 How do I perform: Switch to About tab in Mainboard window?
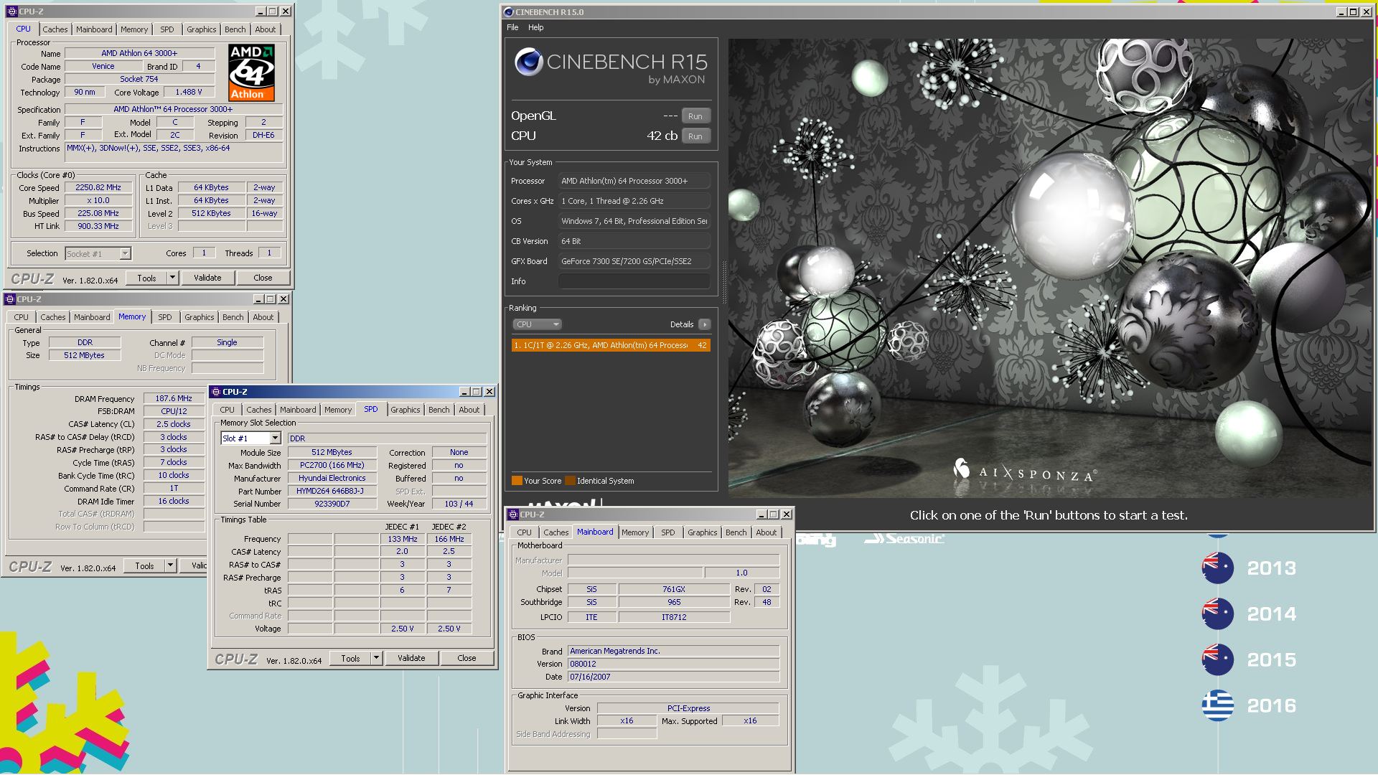(766, 532)
